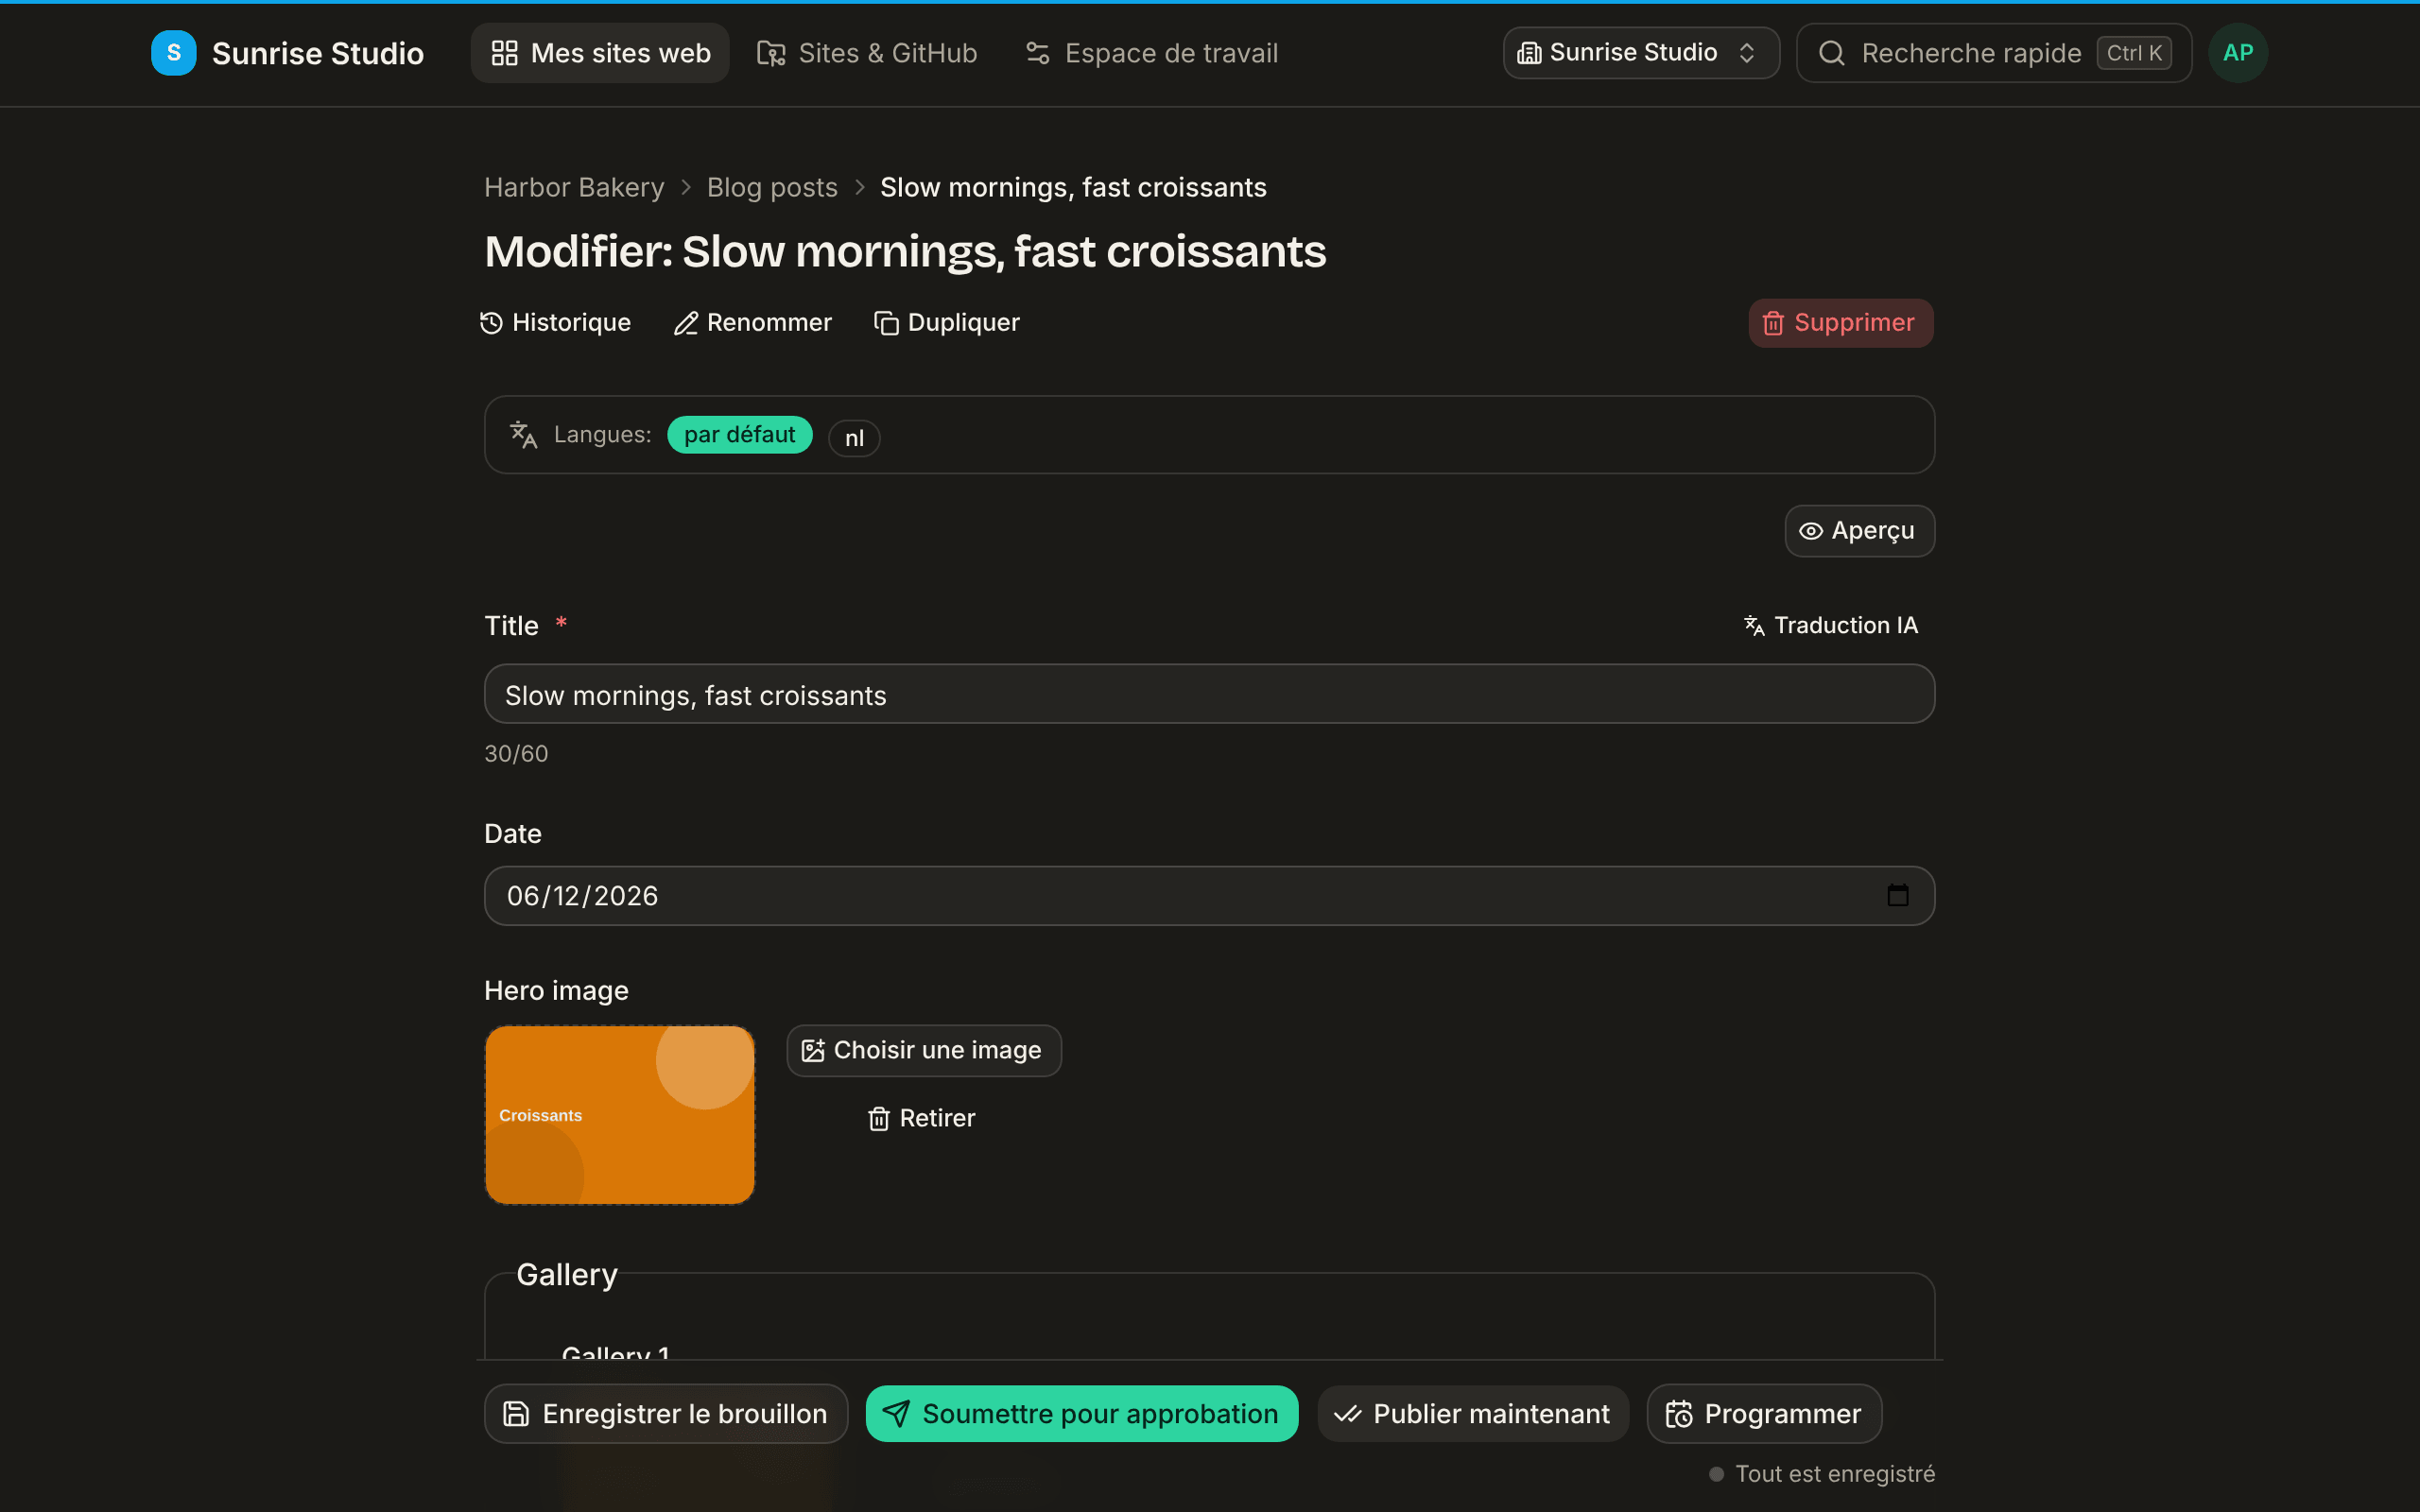The image size is (2420, 1512).
Task: Click the Date field showing 06/12/2026
Action: click(1209, 896)
